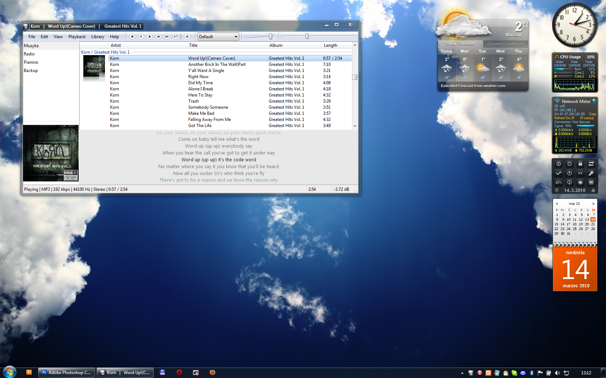Open the volume speaker tray icon

[557, 373]
